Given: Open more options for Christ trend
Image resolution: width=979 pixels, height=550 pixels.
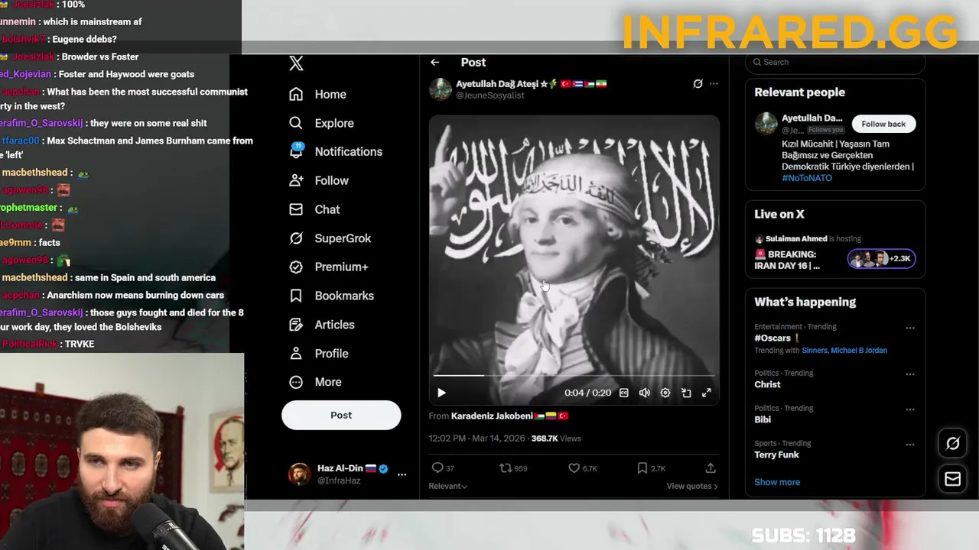Looking at the screenshot, I should click(x=910, y=374).
